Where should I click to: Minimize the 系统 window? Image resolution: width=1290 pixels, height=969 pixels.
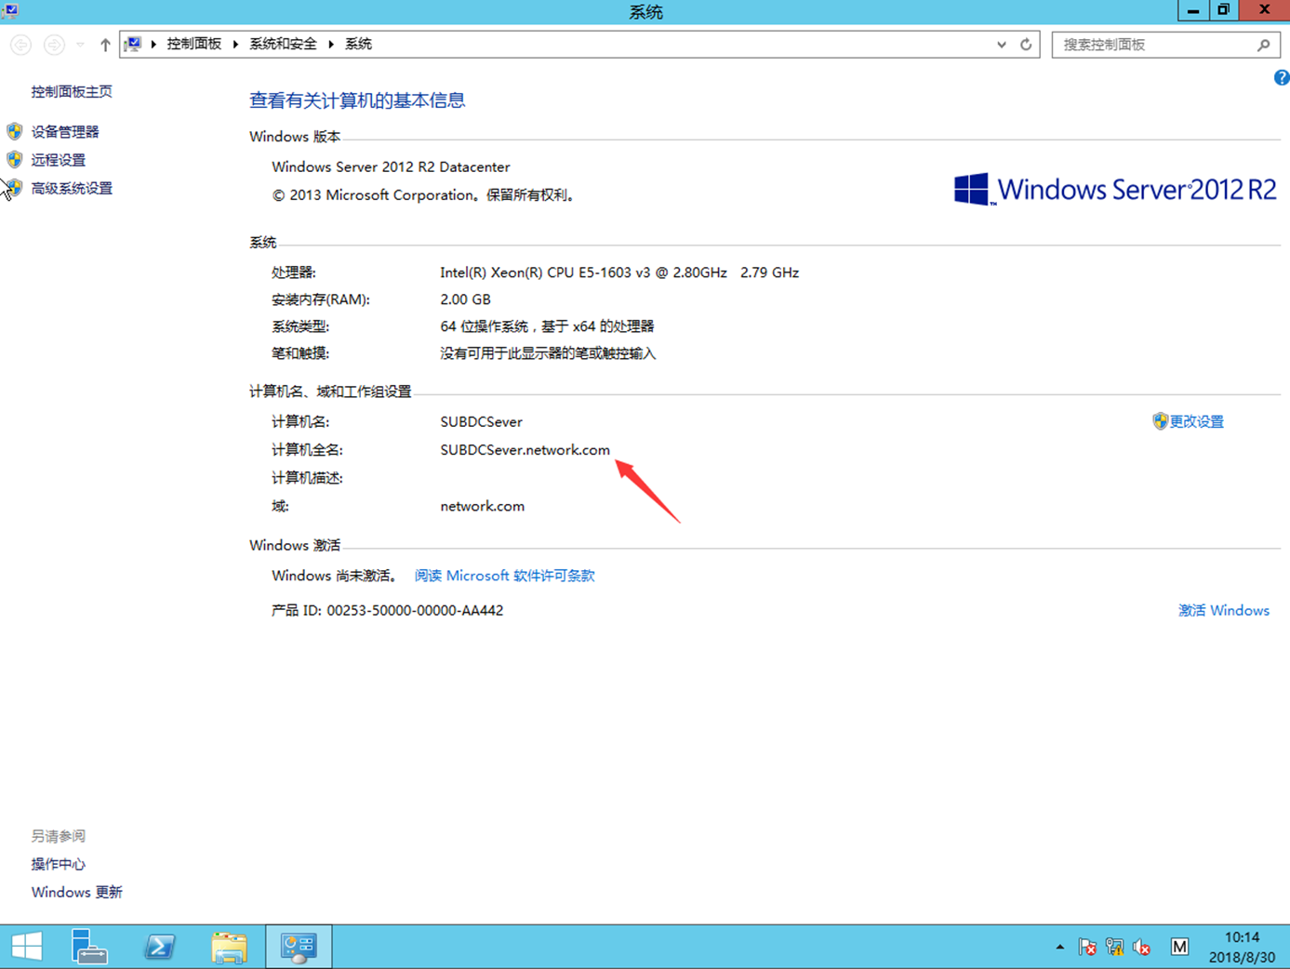[x=1192, y=10]
